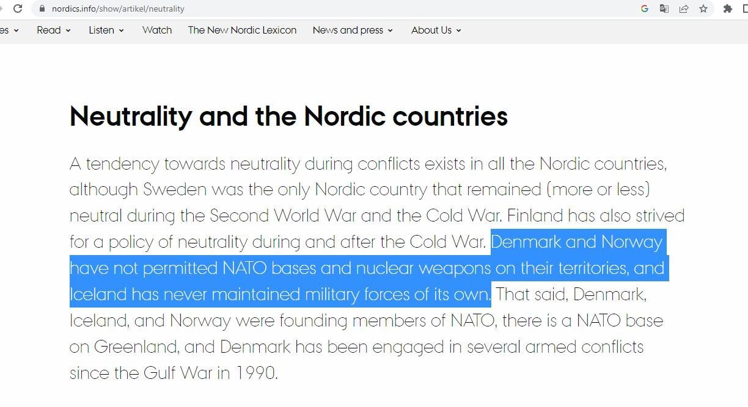The width and height of the screenshot is (748, 407).
Task: Click the Neutrality and the Nordic countries heading
Action: tap(288, 116)
